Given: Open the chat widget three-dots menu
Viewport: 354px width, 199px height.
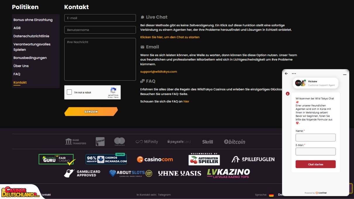Looking at the screenshot, I should pos(294,74).
